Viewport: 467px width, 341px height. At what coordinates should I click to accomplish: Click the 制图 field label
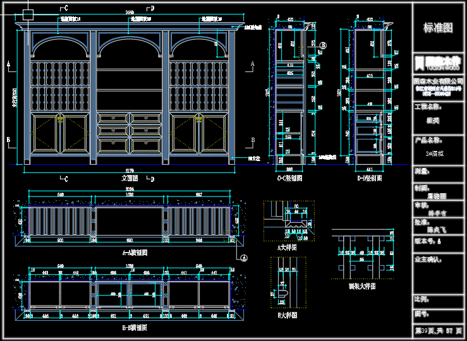pos(422,188)
